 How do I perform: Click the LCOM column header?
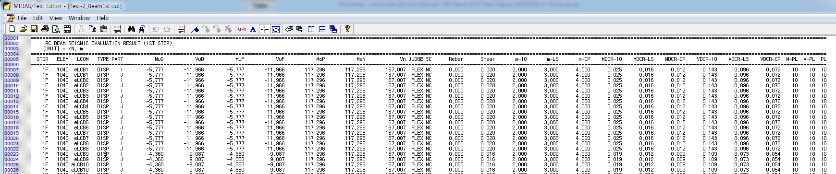pyautogui.click(x=83, y=59)
